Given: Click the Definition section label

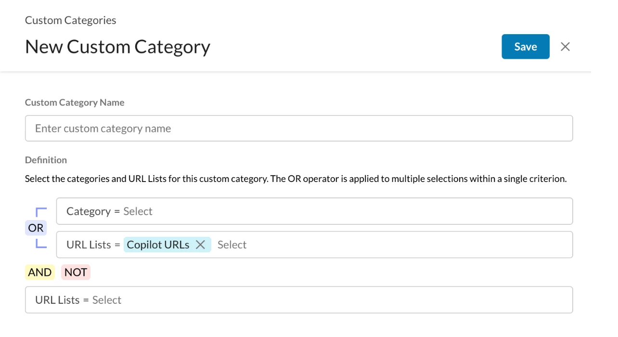Looking at the screenshot, I should coord(46,160).
